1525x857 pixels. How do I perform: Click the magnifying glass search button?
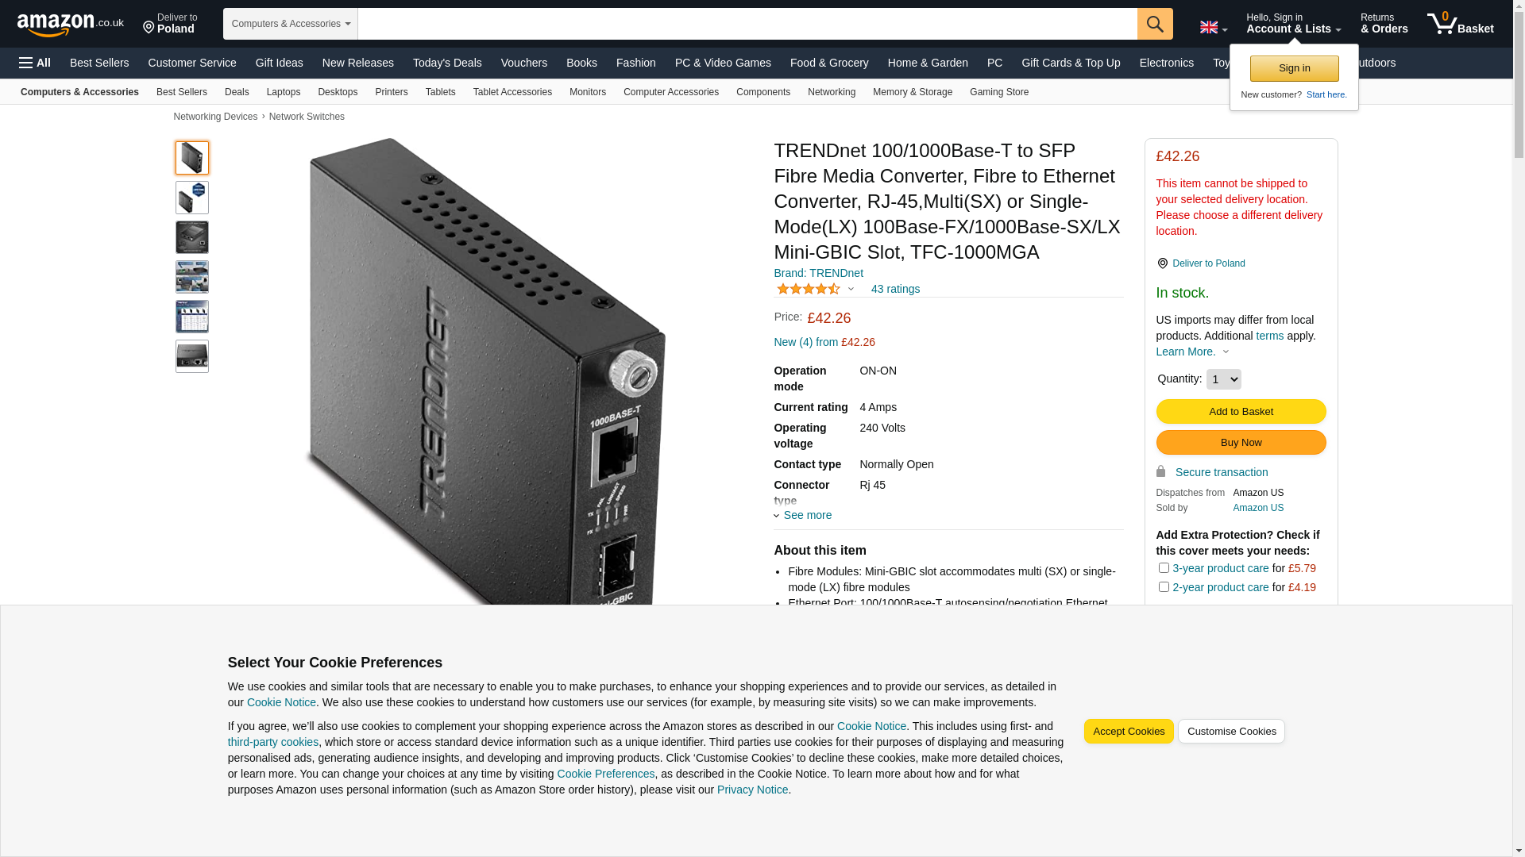(x=1154, y=24)
